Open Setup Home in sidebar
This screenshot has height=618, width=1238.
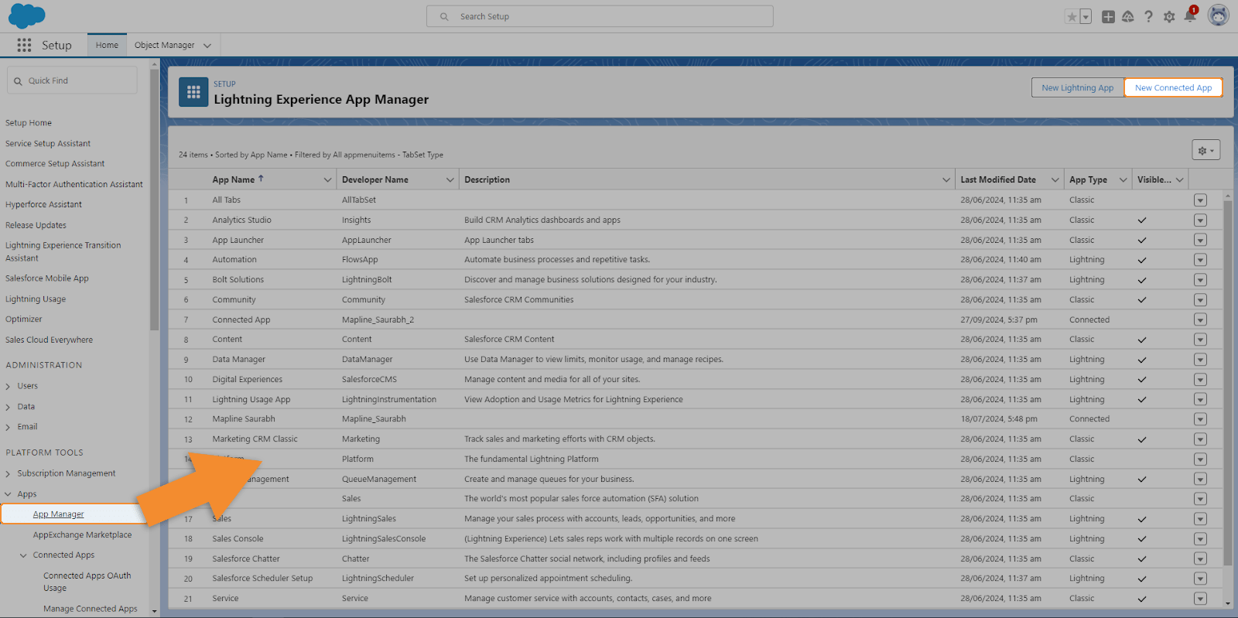[x=29, y=123]
